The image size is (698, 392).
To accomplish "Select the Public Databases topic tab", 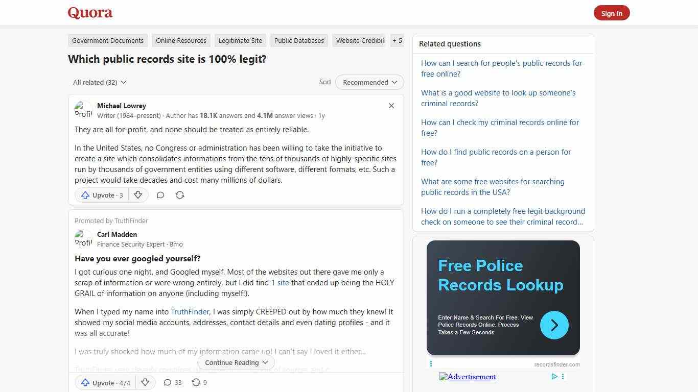I will [299, 40].
